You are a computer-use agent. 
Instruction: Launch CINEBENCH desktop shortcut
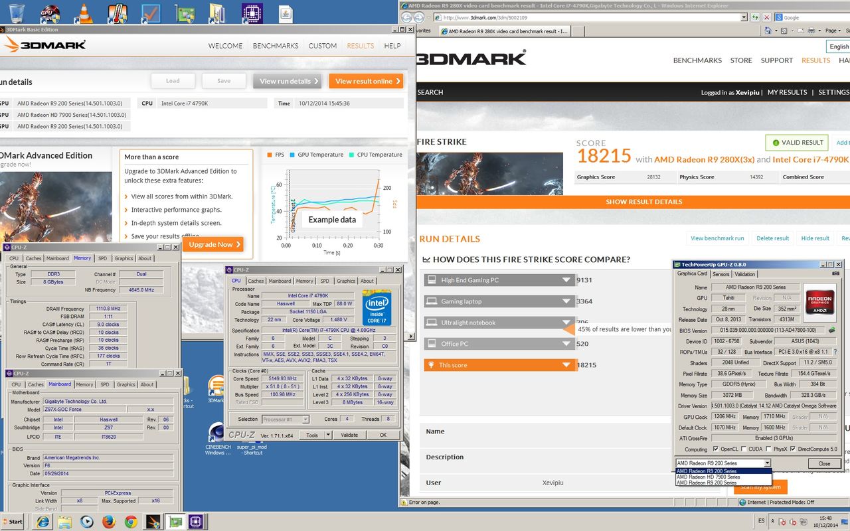point(217,433)
